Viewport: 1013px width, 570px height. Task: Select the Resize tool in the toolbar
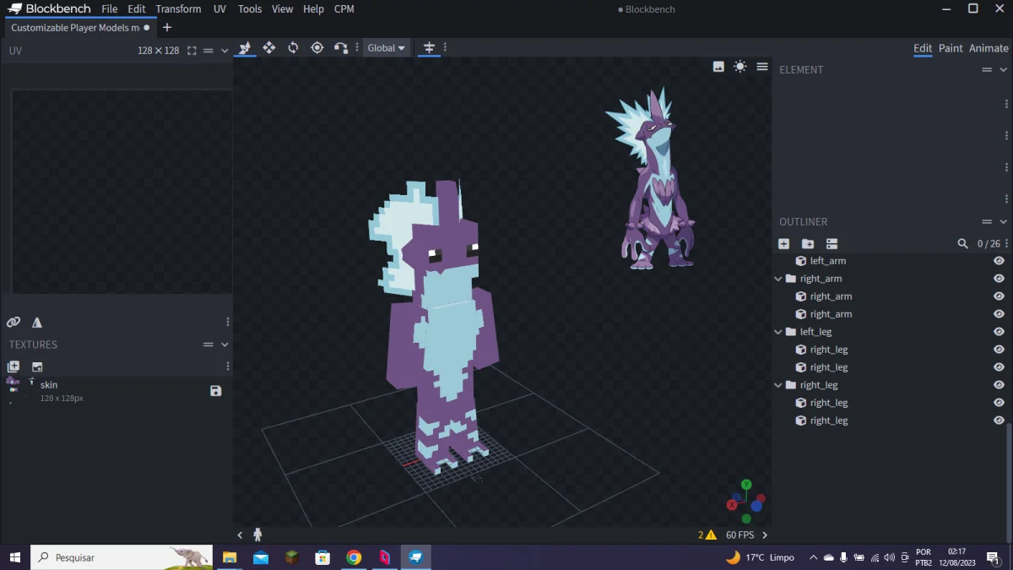click(245, 48)
